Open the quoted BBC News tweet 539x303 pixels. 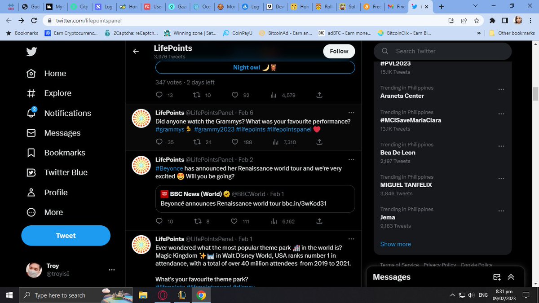click(x=255, y=199)
